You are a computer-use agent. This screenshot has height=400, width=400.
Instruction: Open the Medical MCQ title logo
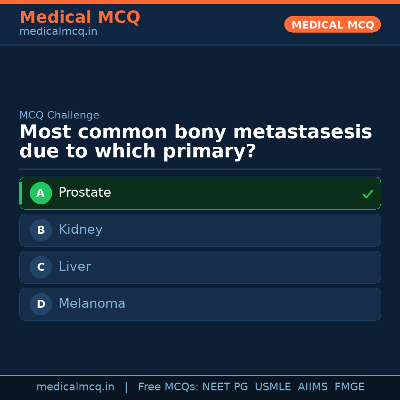[80, 17]
